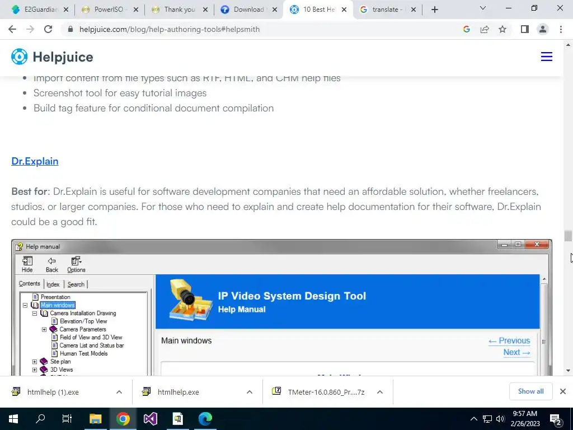
Task: Open the Windows Start menu
Action: click(x=13, y=419)
